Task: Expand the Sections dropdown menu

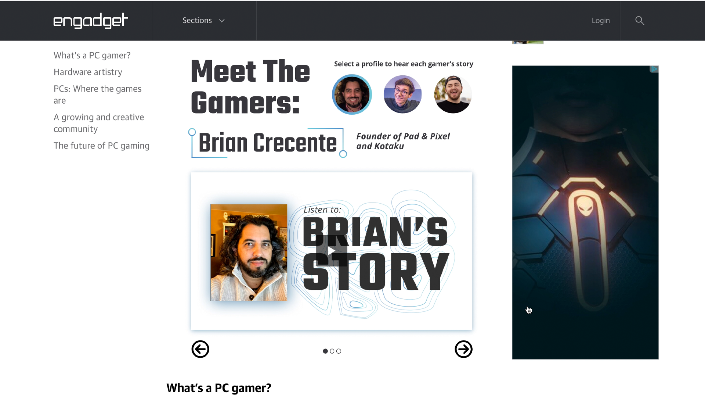Action: coord(204,21)
